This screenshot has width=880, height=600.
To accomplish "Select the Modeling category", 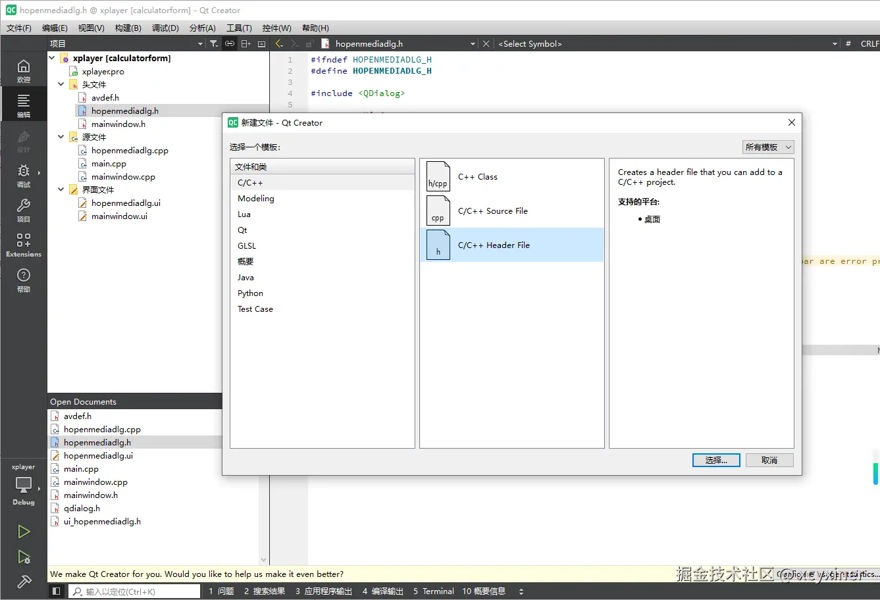I will pos(323,199).
